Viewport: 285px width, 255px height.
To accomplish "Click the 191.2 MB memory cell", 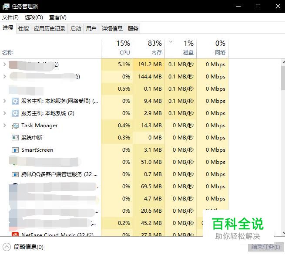I will click(x=149, y=65).
